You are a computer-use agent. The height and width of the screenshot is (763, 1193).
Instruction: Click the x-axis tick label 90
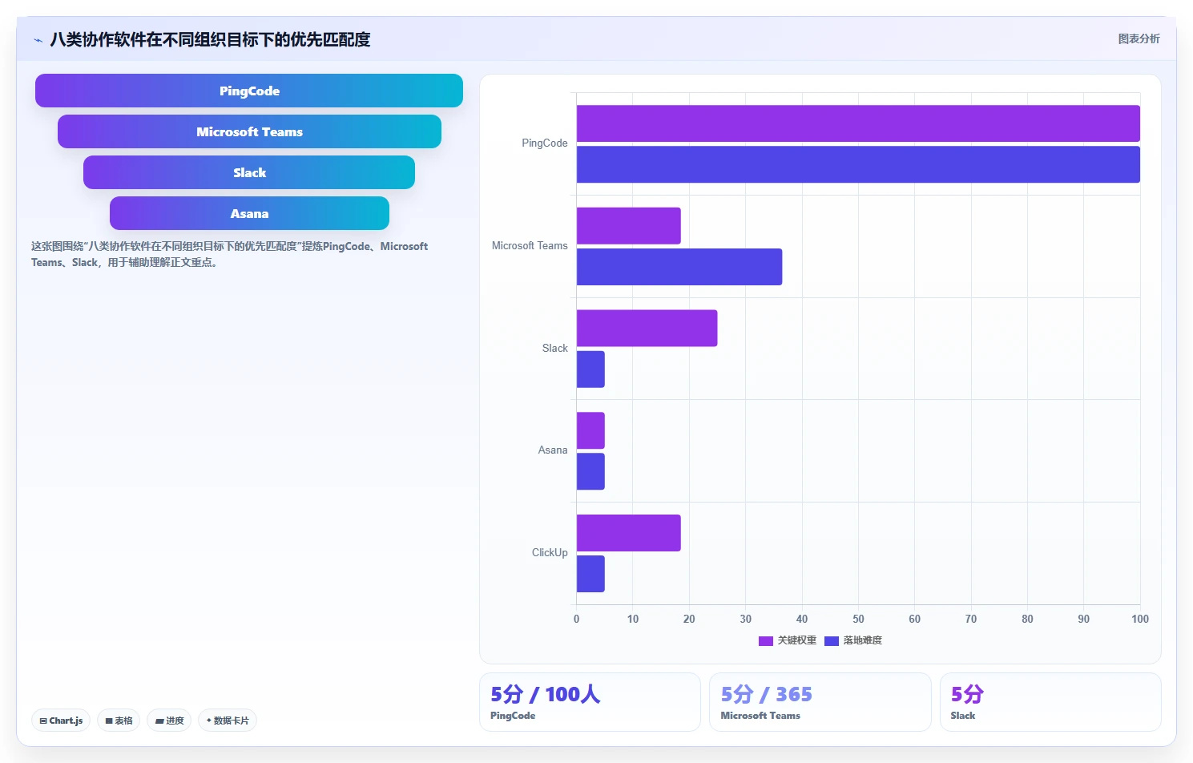click(x=1084, y=619)
